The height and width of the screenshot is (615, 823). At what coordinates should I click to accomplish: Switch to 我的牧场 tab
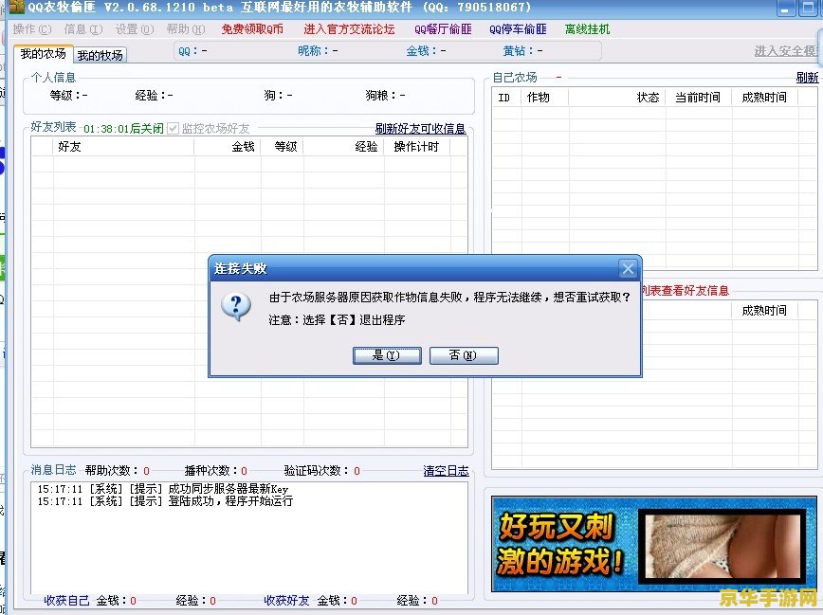(100, 55)
